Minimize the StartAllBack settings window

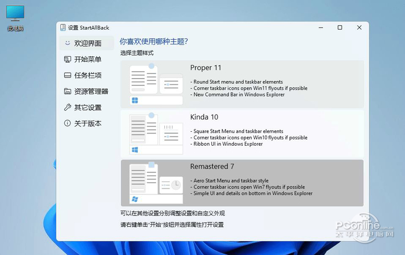click(321, 28)
